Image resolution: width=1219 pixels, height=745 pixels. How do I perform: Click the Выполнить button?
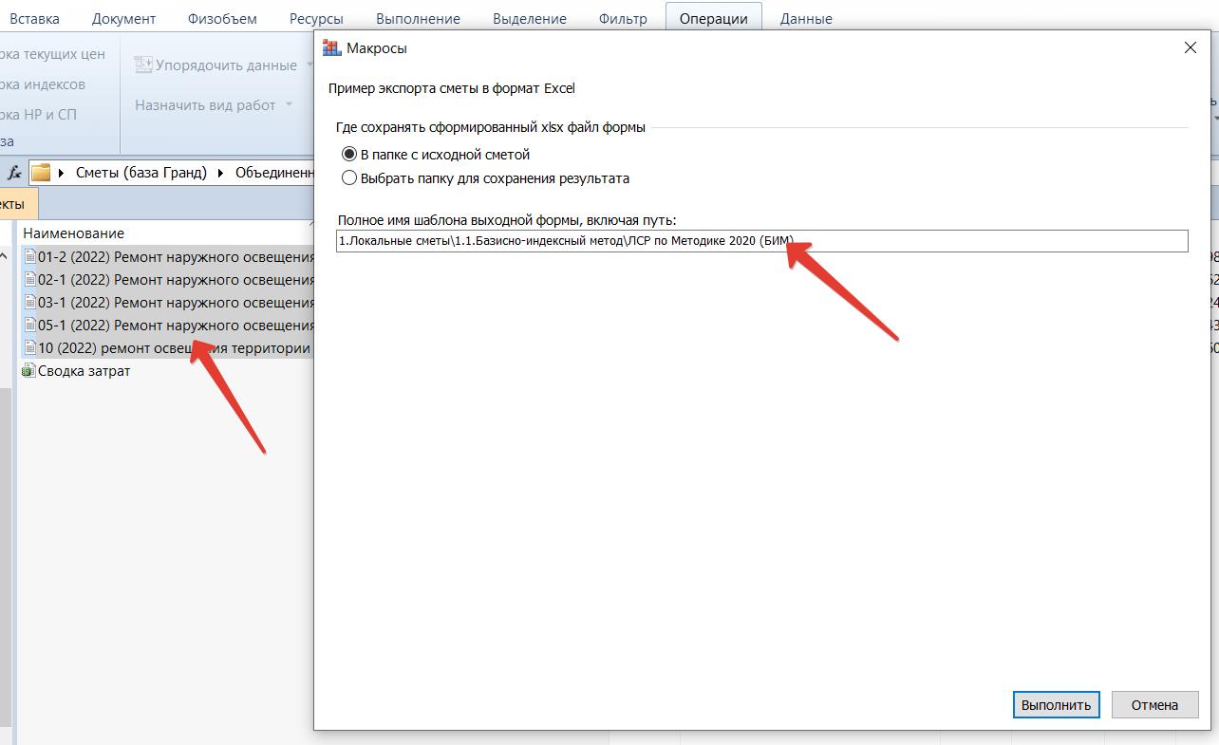pyautogui.click(x=1057, y=705)
